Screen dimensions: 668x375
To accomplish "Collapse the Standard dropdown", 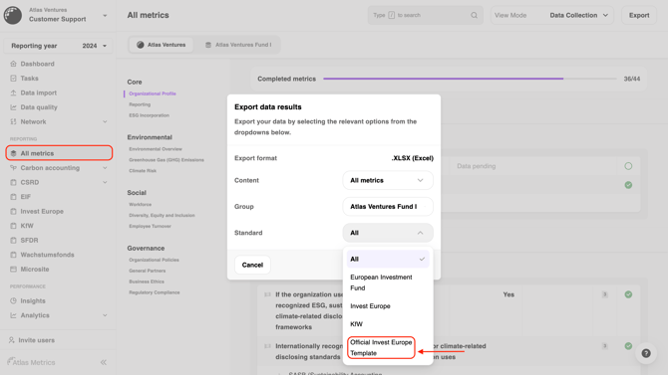I will coord(388,233).
